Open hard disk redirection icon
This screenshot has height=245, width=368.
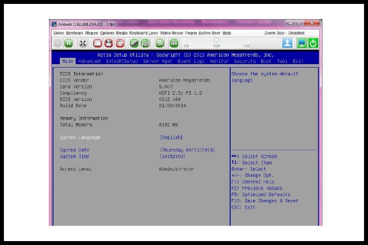pos(98,43)
